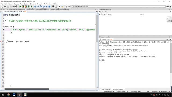Stop debugging blue square icon

(49, 6)
